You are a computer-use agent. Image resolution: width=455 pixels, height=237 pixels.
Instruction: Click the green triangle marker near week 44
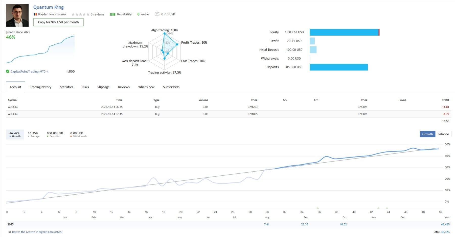[387, 208]
